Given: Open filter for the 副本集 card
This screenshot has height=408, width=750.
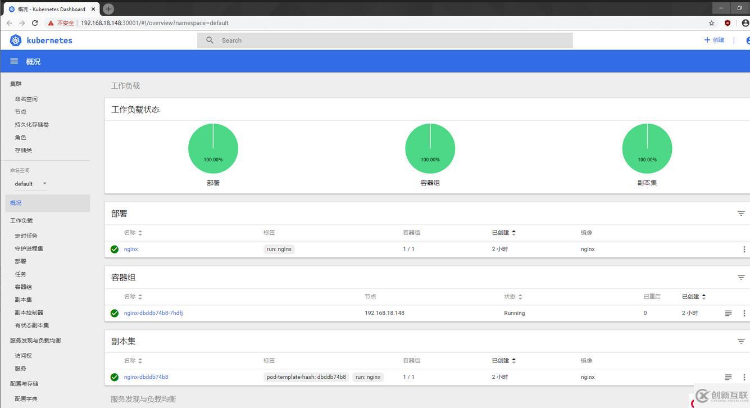Looking at the screenshot, I should pyautogui.click(x=741, y=341).
